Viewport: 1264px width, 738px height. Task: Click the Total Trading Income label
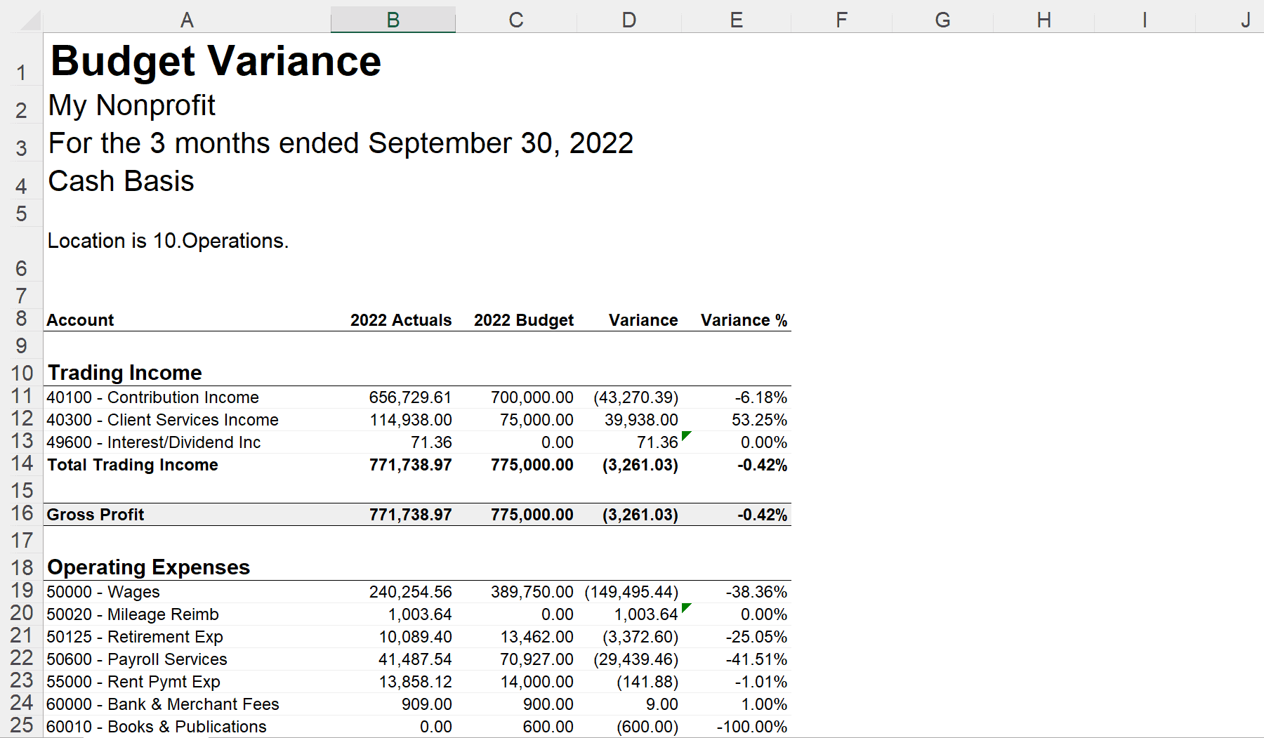[132, 465]
